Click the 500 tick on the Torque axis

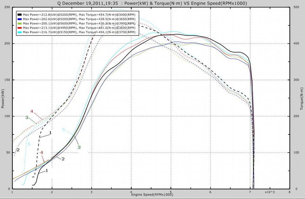pyautogui.click(x=296, y=7)
